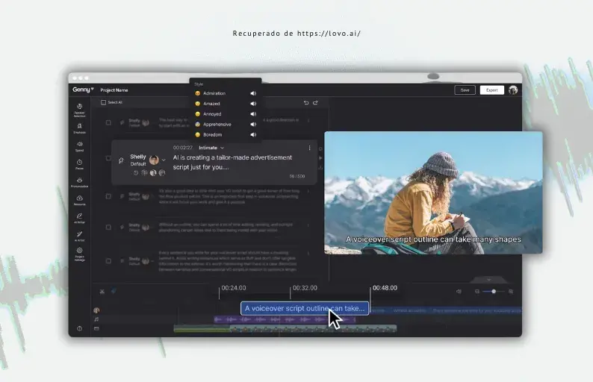
Task: Click the Export button
Action: (491, 90)
